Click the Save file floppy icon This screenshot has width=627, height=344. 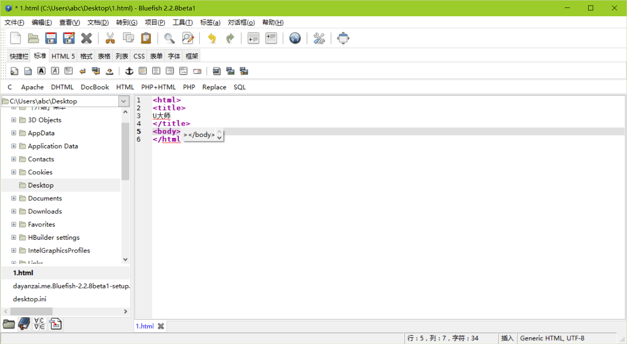51,38
